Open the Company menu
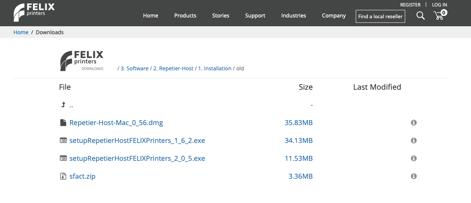Image resolution: width=471 pixels, height=203 pixels. click(x=334, y=16)
